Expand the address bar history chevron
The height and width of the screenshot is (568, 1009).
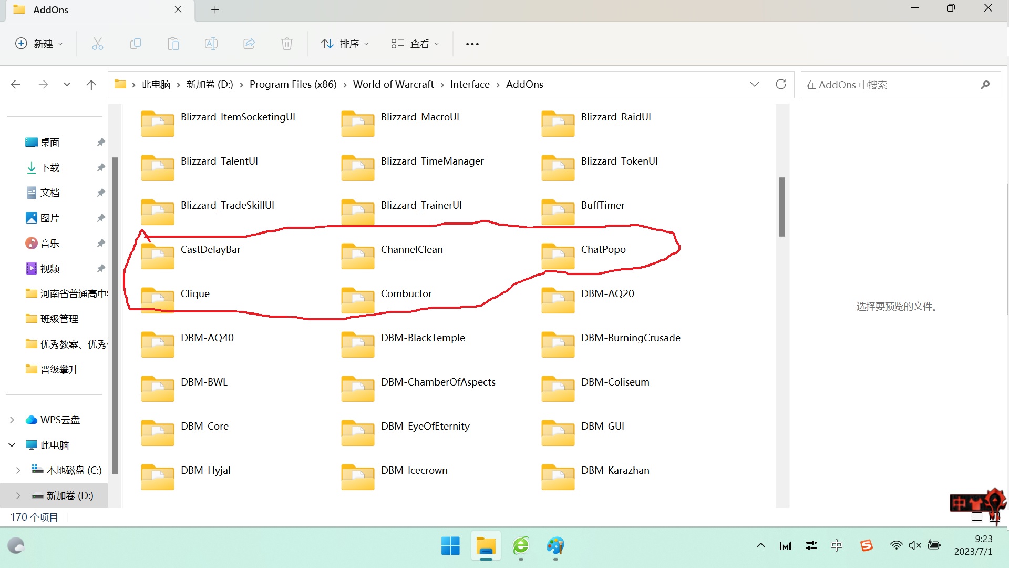(x=755, y=84)
